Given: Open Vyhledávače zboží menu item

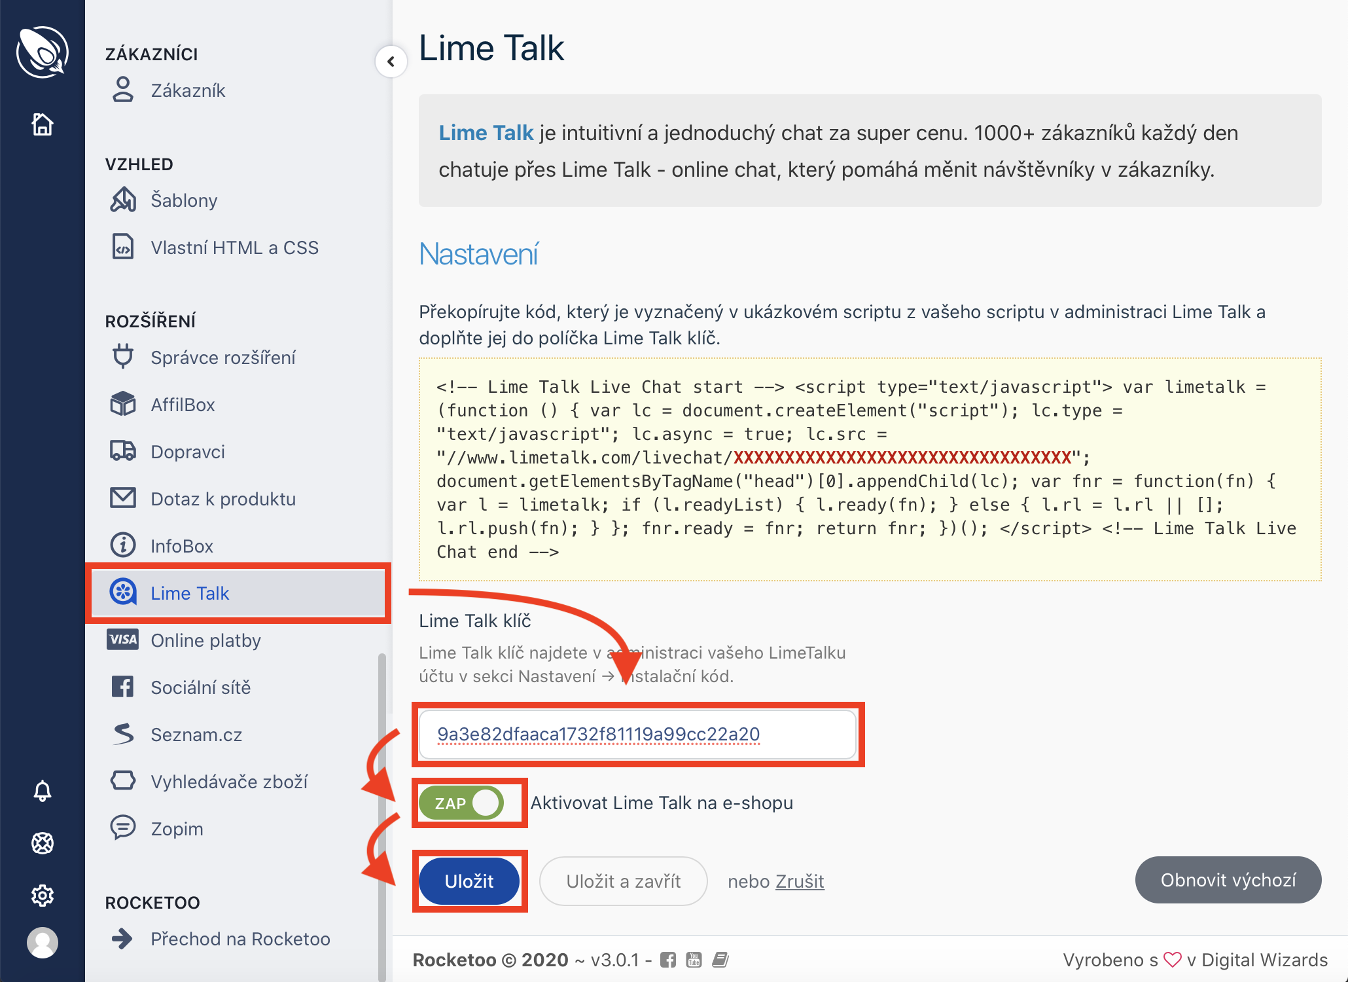Looking at the screenshot, I should click(229, 782).
